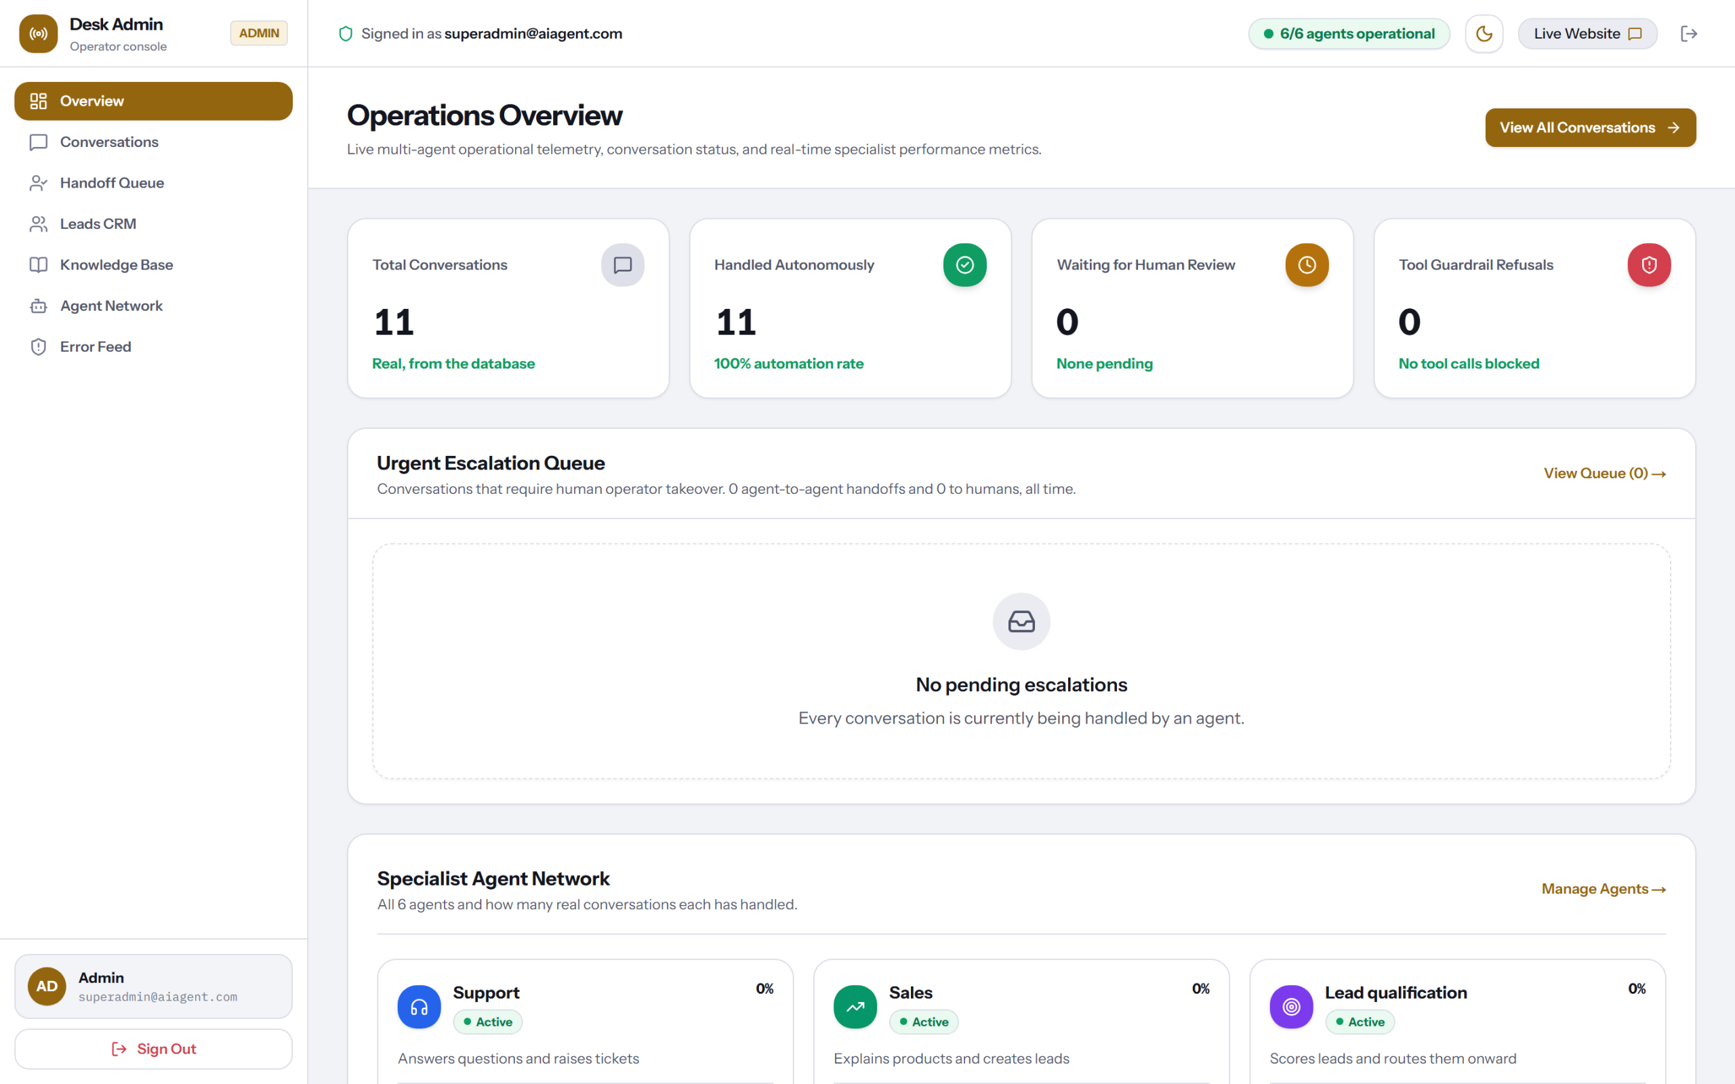Open the View Queue (0) link
This screenshot has height=1084, width=1735.
click(x=1604, y=473)
